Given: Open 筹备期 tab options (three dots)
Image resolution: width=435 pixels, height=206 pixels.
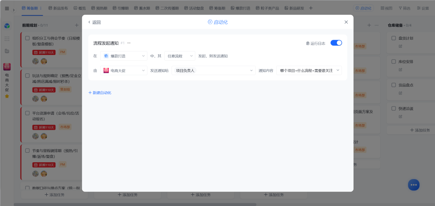Looking at the screenshot, I should (41, 8).
